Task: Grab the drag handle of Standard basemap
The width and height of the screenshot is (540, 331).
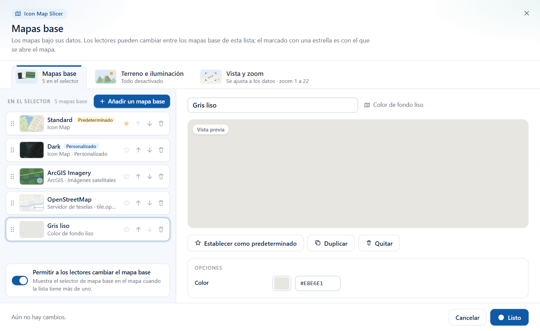Action: (x=12, y=123)
